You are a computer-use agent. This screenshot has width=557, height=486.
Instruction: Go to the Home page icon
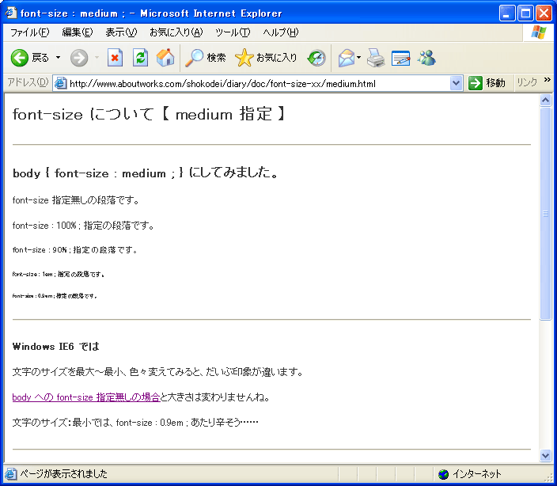point(165,58)
